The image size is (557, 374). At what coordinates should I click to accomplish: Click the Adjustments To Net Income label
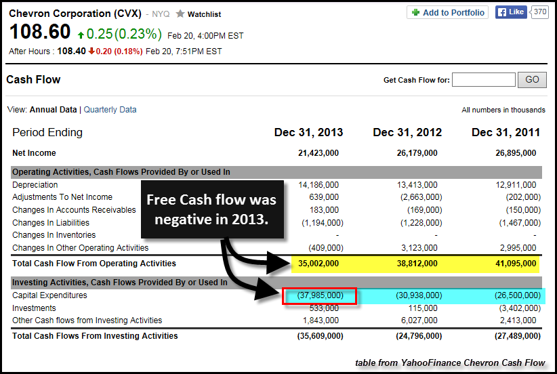click(62, 197)
